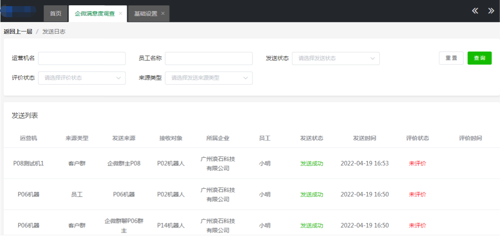Screen dimensions: 500x237
Task: Click the green 查询 button
Action: click(479, 58)
